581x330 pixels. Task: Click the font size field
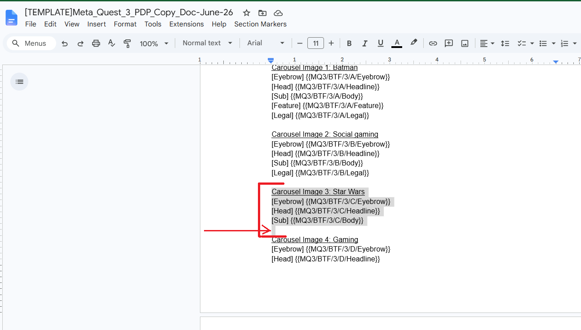[315, 43]
